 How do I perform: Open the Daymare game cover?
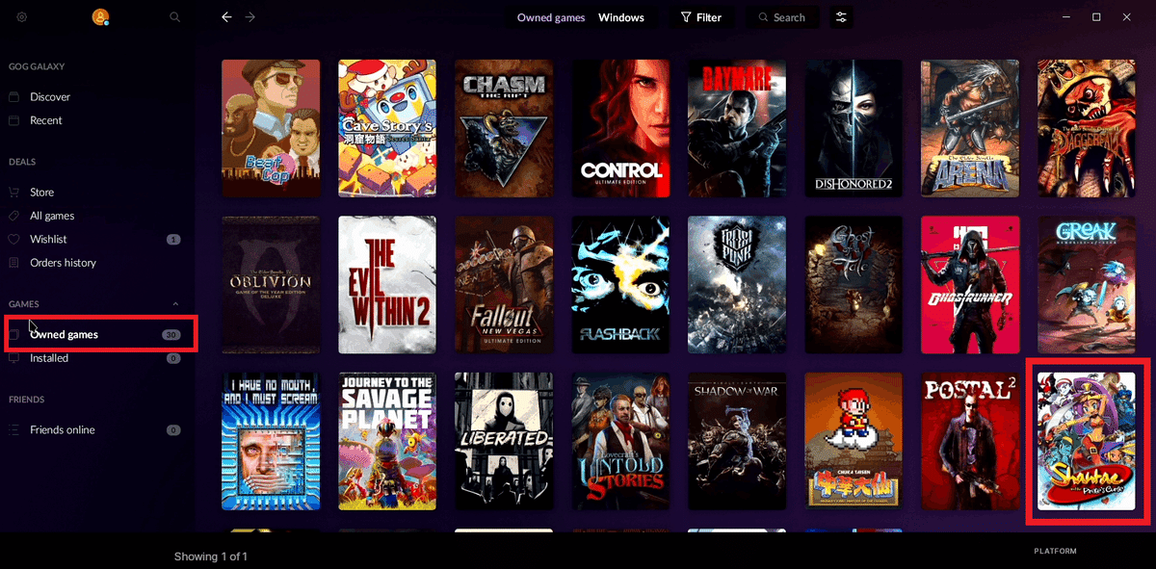pyautogui.click(x=737, y=128)
